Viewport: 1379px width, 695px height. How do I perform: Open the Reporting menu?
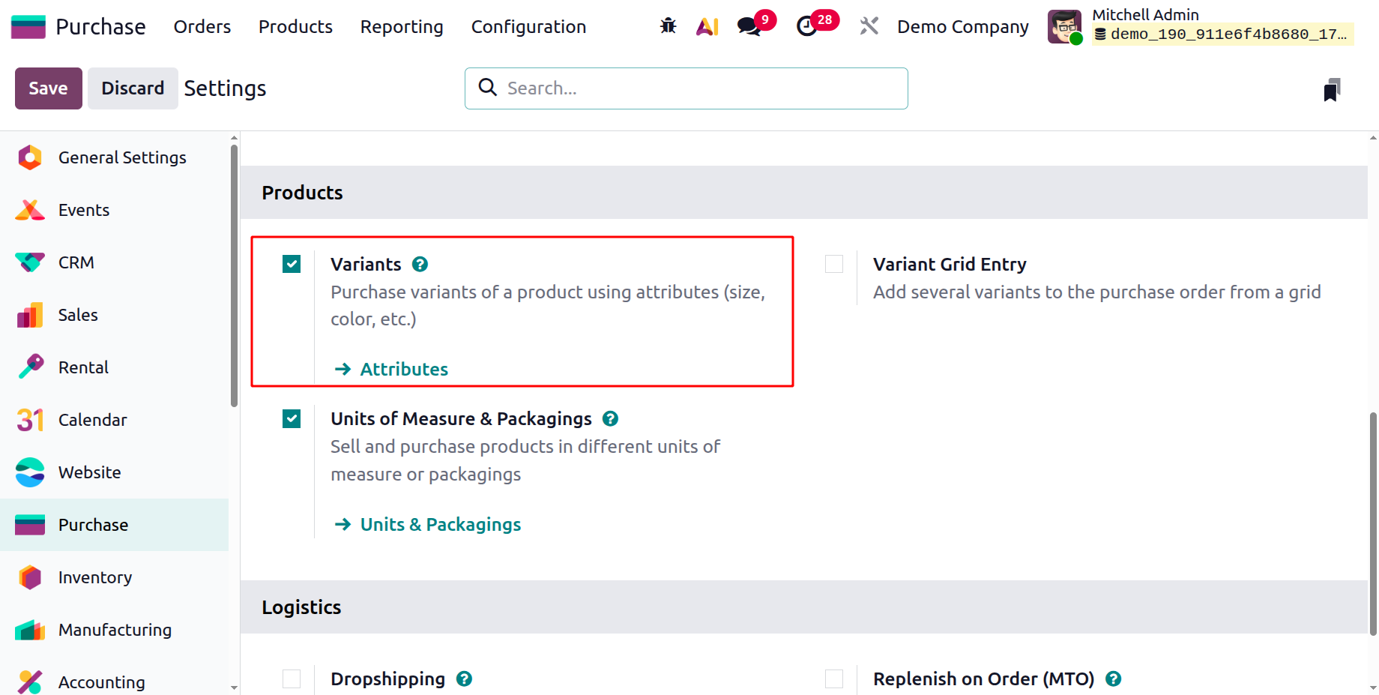401,26
